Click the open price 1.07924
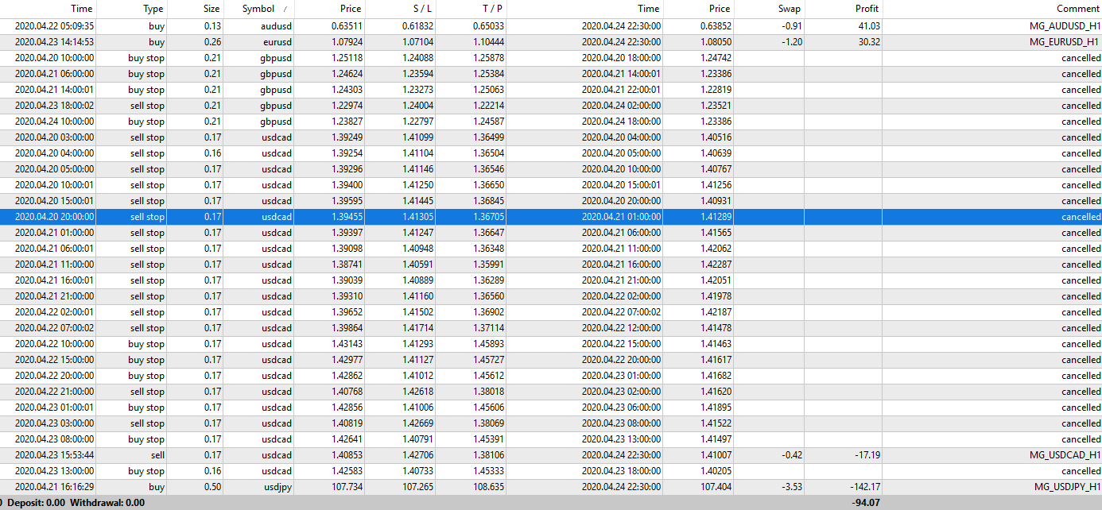1102x510 pixels. point(346,42)
